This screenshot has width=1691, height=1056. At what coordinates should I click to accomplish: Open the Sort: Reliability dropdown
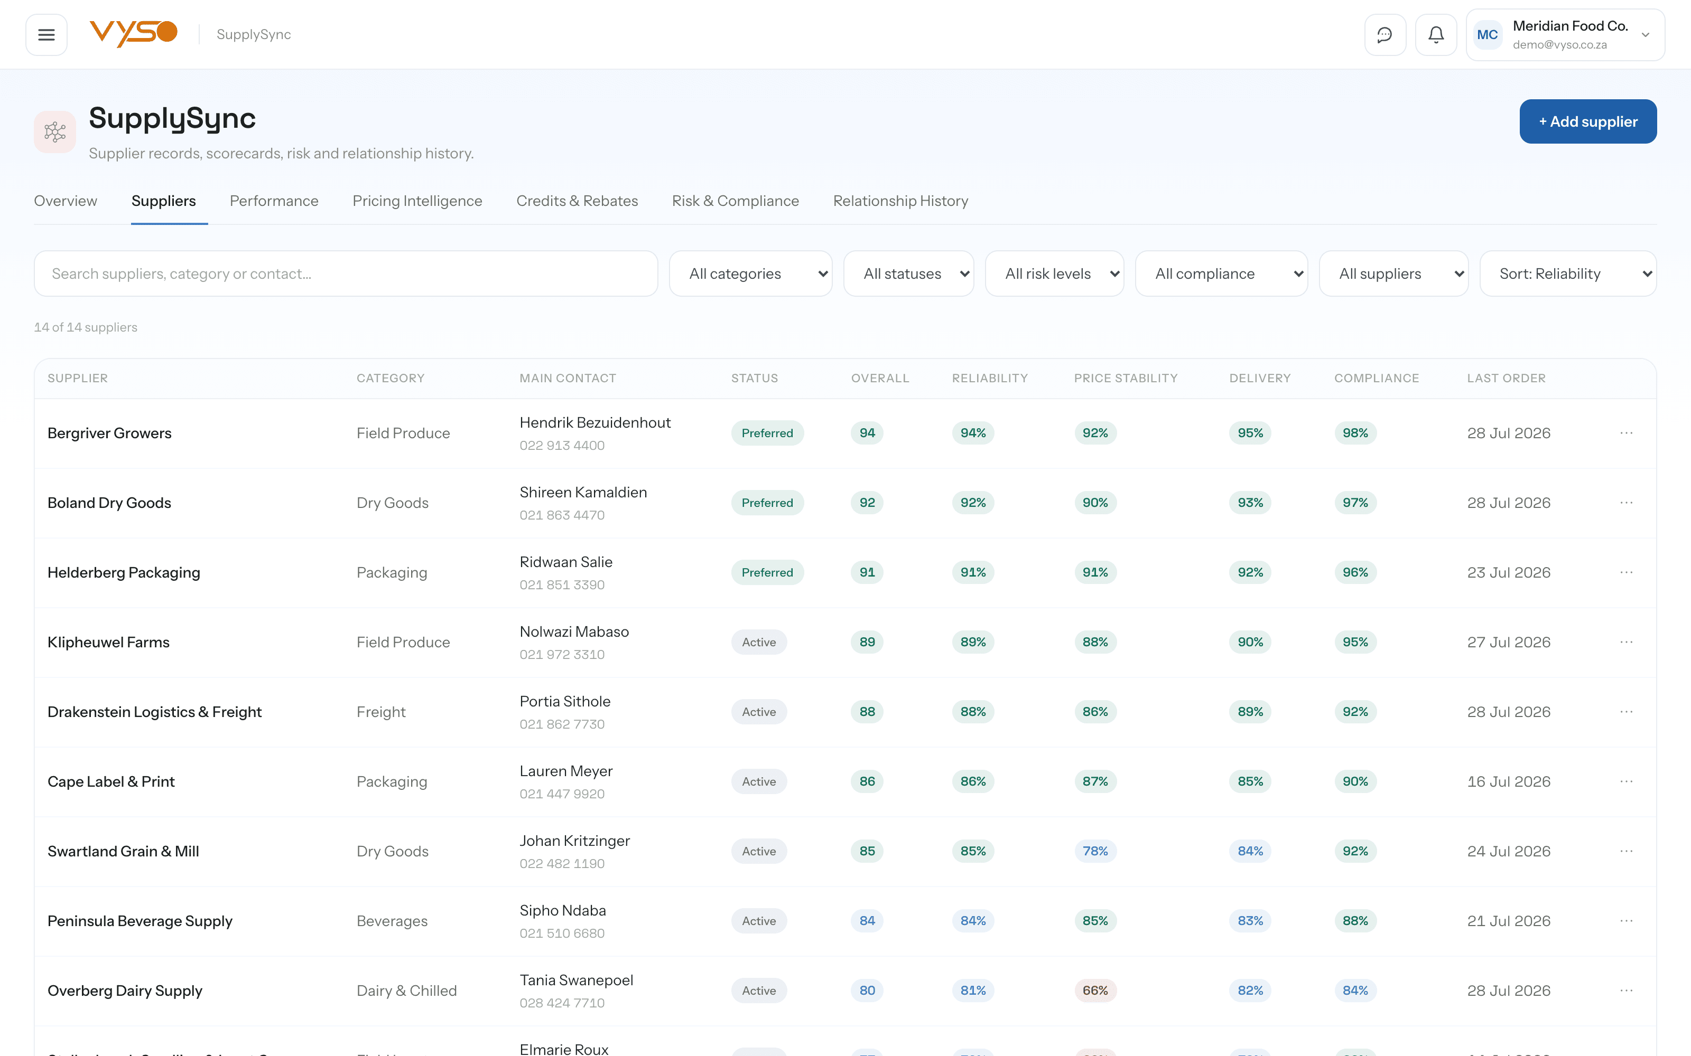tap(1567, 274)
